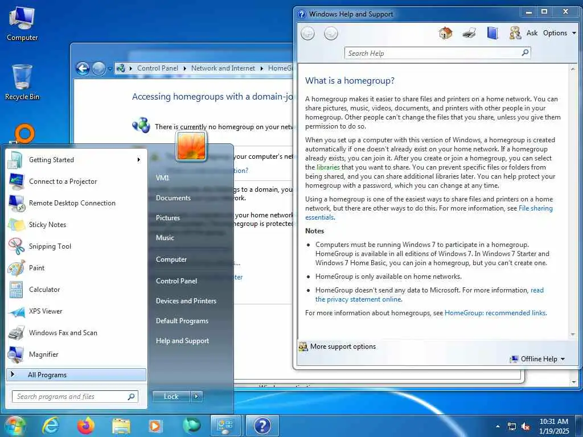Screen dimensions: 583x437
Task: Launch the Snipping Tool scissors icon
Action: tap(17, 246)
